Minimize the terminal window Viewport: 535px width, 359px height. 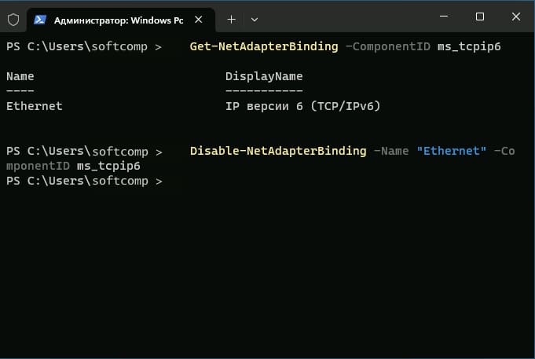pos(444,16)
